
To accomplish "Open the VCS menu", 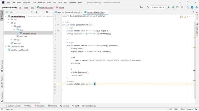I will (66, 2).
